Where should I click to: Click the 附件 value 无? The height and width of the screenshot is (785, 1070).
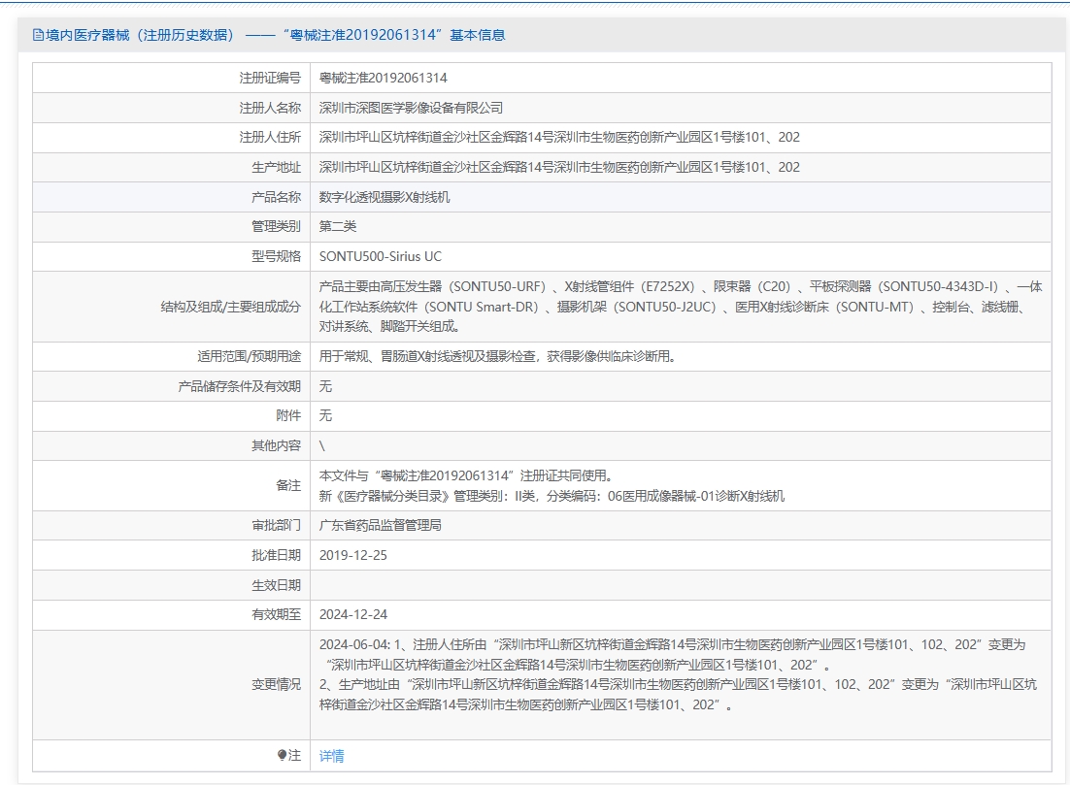pos(325,415)
